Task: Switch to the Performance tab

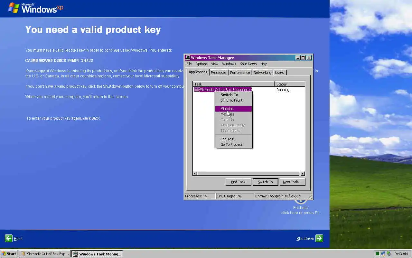Action: 240,73
